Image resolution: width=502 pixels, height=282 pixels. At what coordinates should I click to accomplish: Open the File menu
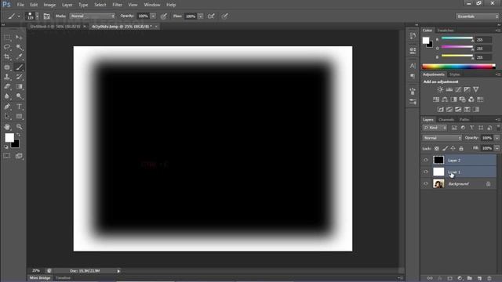coord(20,5)
